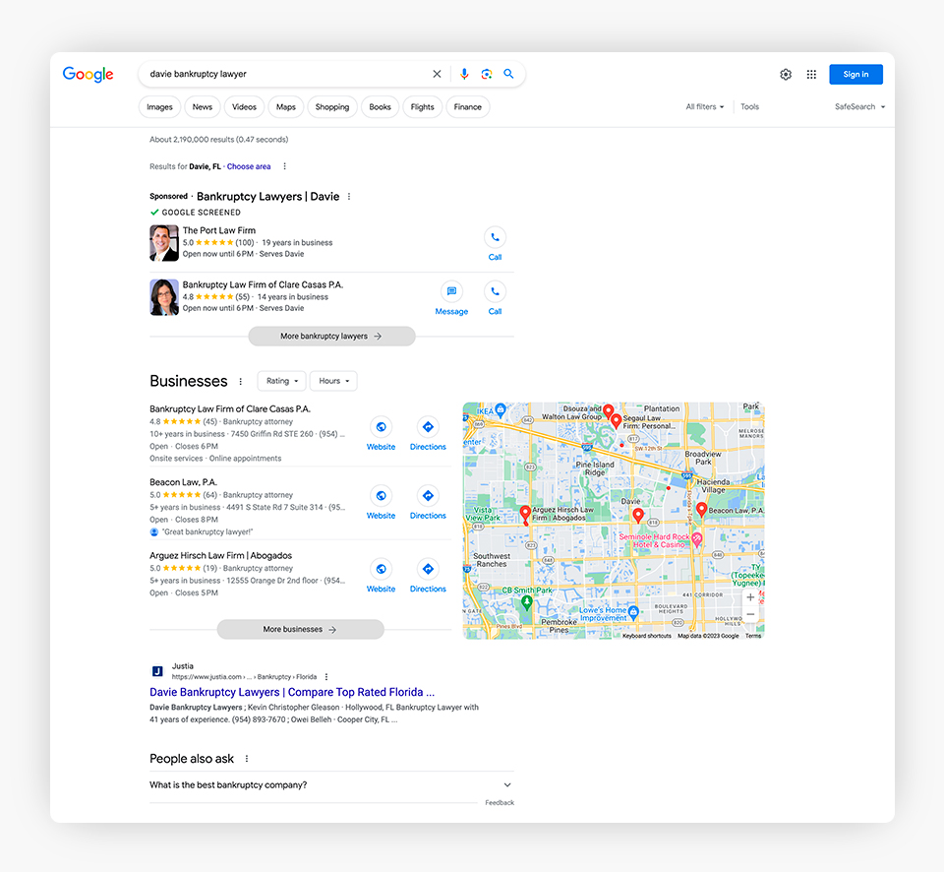The image size is (944, 872).
Task: Open Google Lens image search icon
Action: pos(487,74)
